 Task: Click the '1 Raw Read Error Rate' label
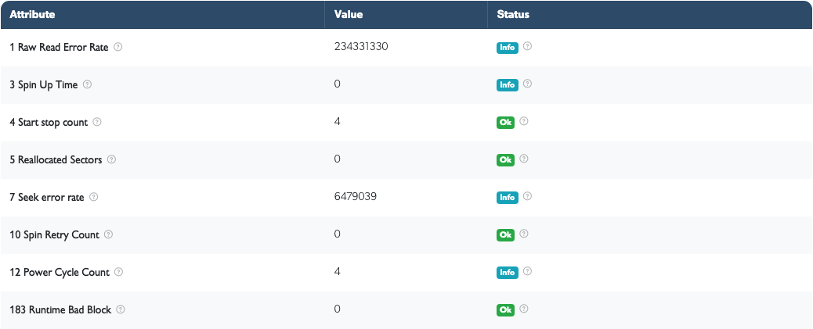click(x=59, y=47)
